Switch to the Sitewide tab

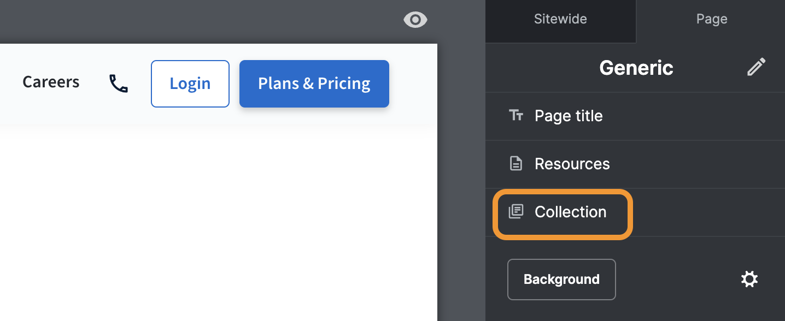pyautogui.click(x=560, y=19)
